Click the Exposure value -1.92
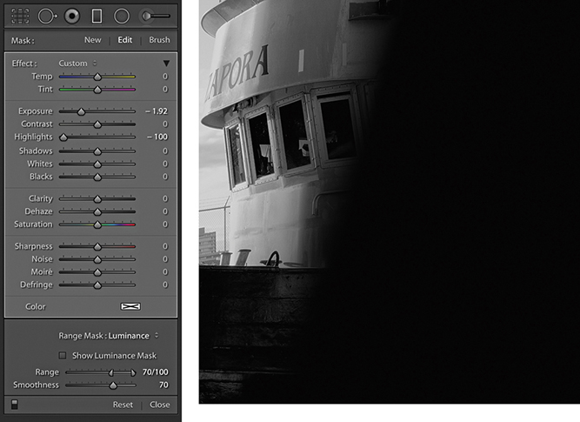This screenshot has width=580, height=422. (157, 111)
